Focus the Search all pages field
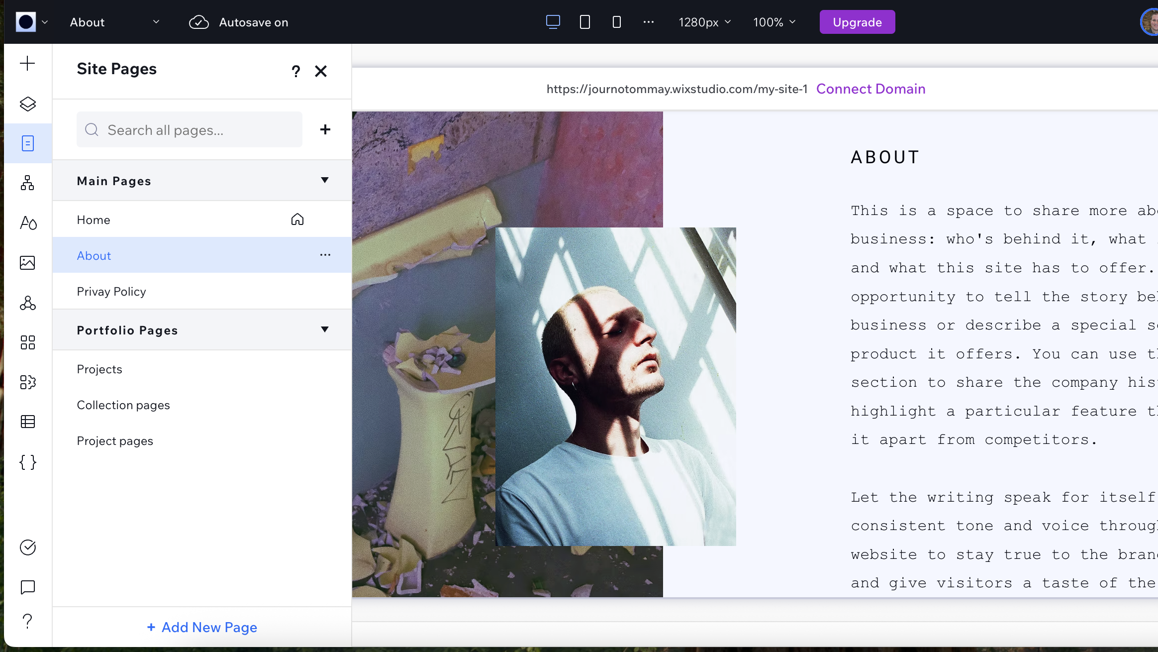This screenshot has height=652, width=1158. tap(190, 129)
